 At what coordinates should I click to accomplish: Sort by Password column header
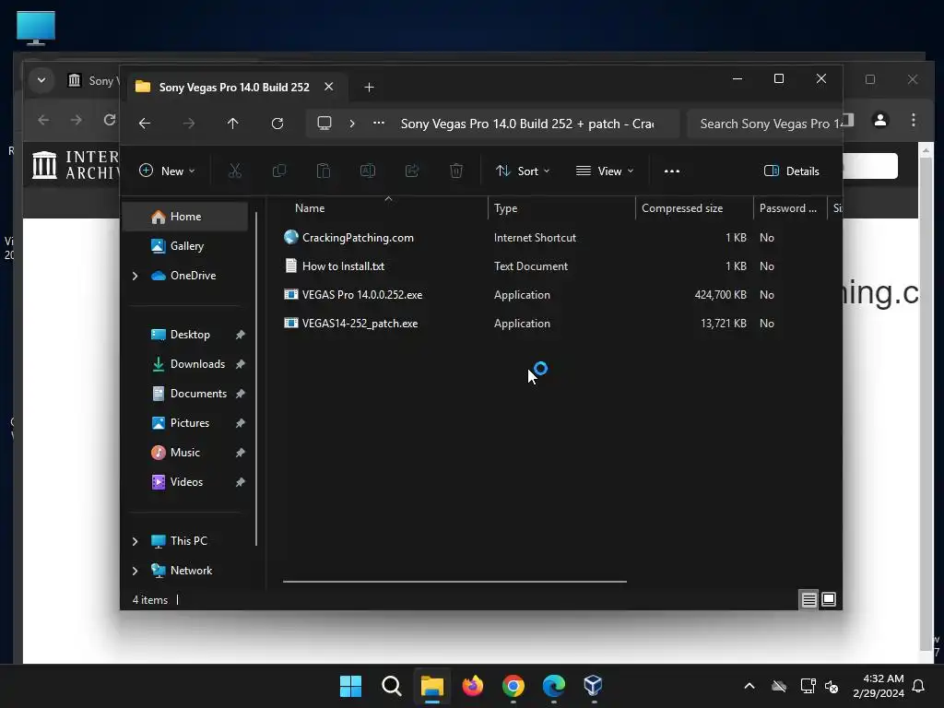790,208
